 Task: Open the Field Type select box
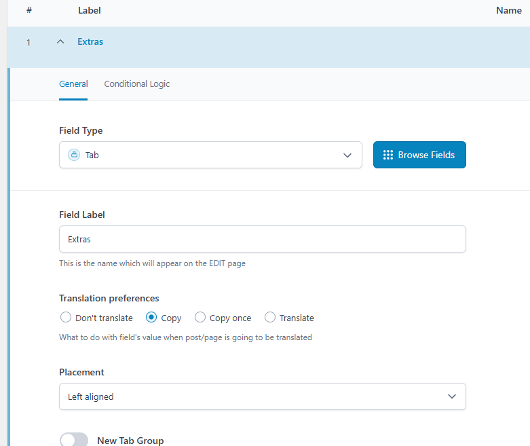click(210, 155)
